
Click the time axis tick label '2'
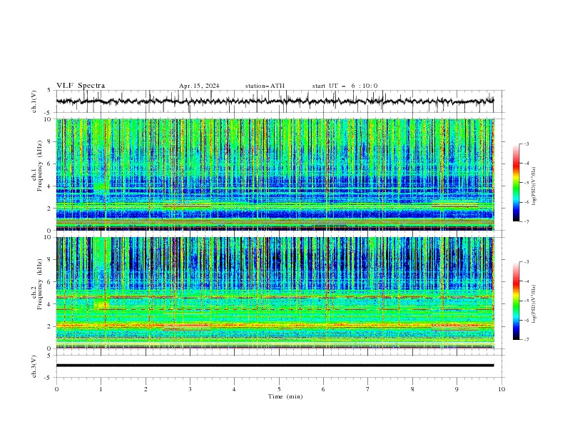click(x=146, y=389)
